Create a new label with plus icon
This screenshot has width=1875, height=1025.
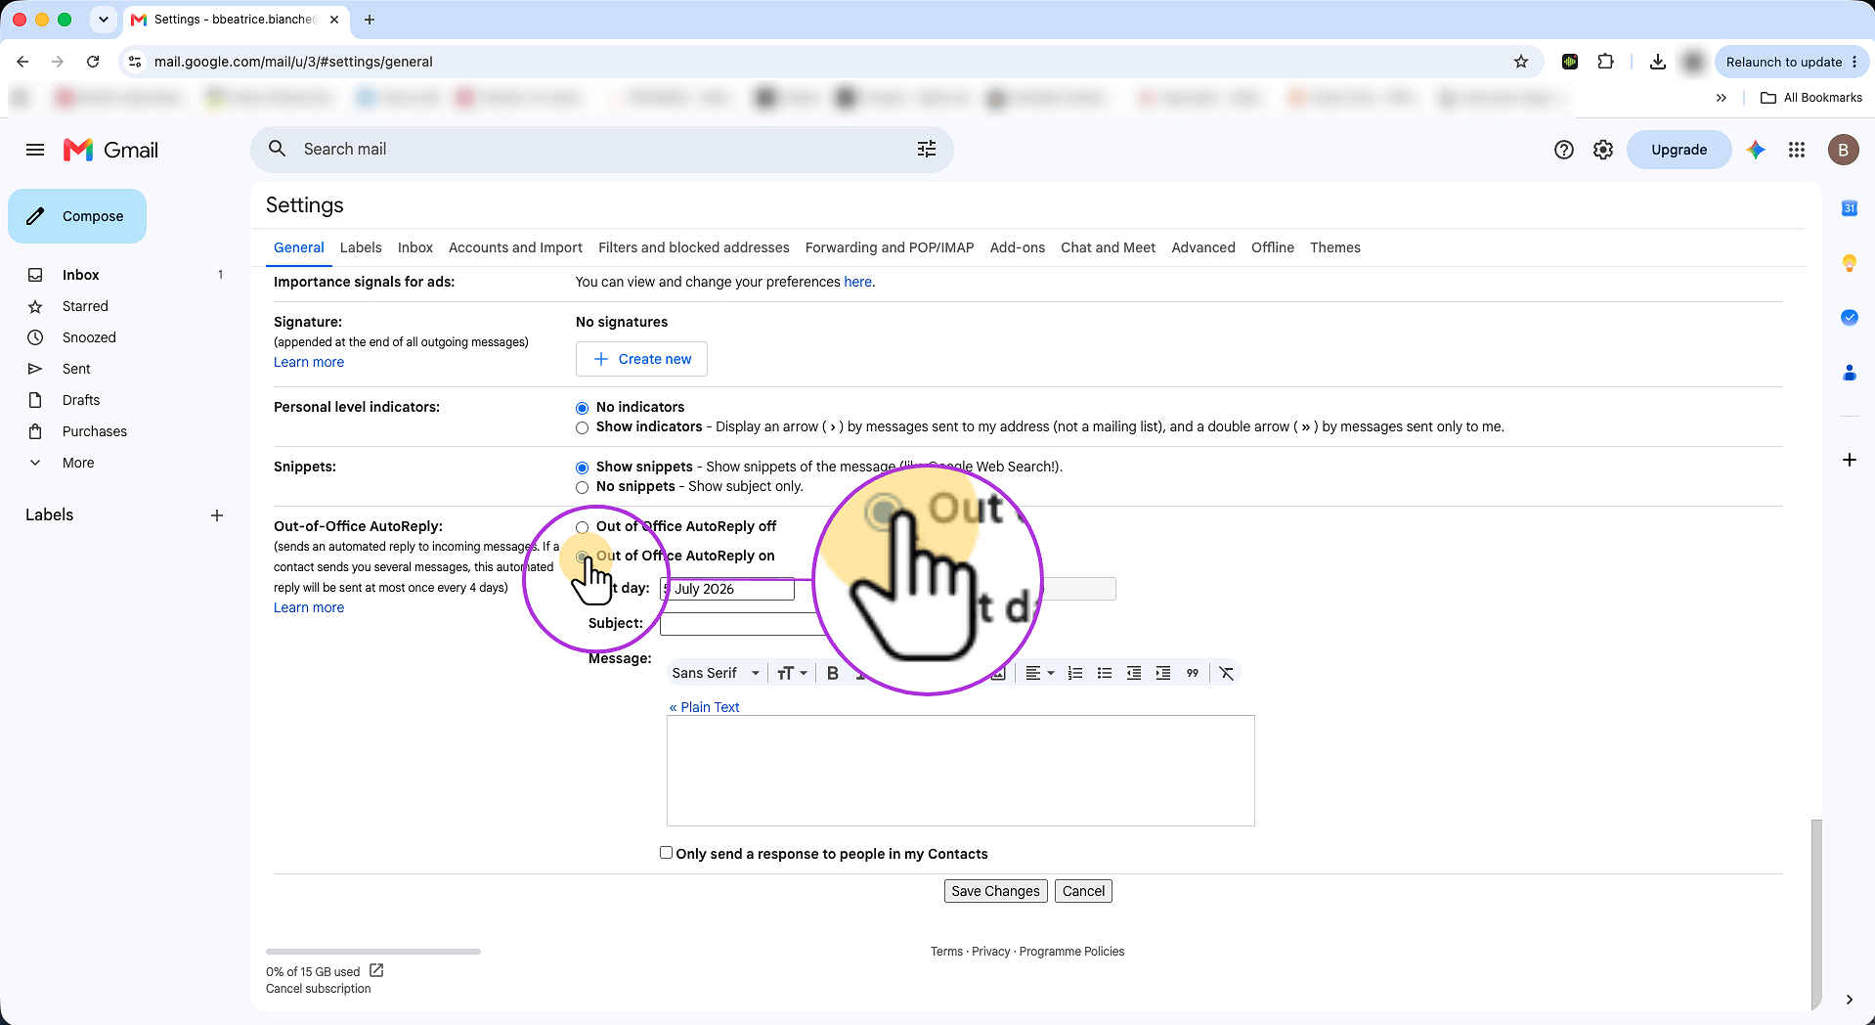[217, 515]
